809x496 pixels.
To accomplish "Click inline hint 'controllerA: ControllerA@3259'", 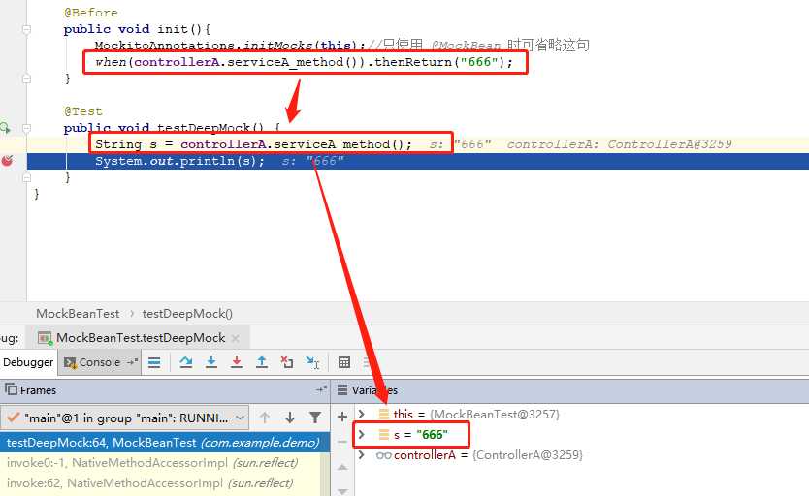I will [619, 144].
